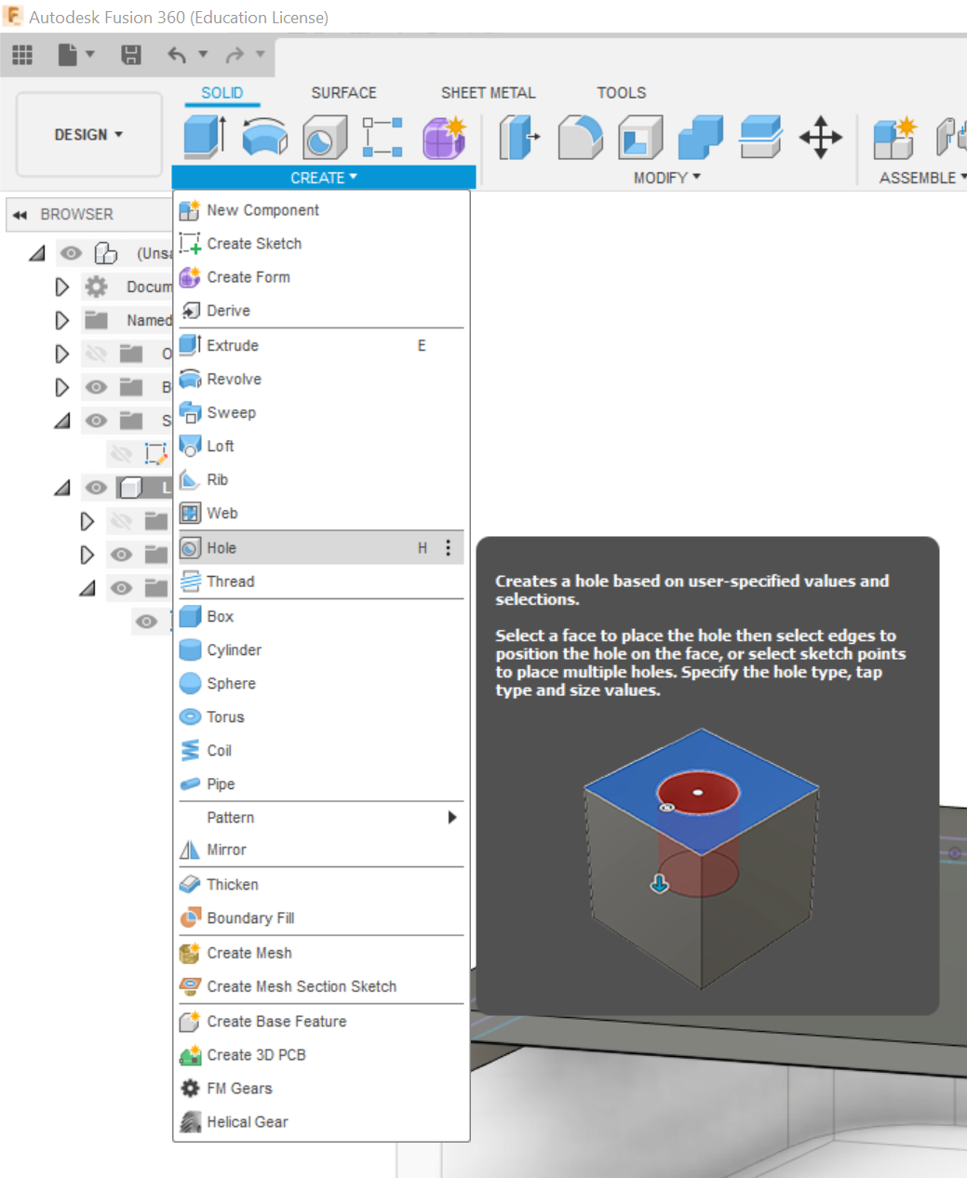Open the ASSEMBLE dropdown menu
The width and height of the screenshot is (967, 1178).
[922, 178]
